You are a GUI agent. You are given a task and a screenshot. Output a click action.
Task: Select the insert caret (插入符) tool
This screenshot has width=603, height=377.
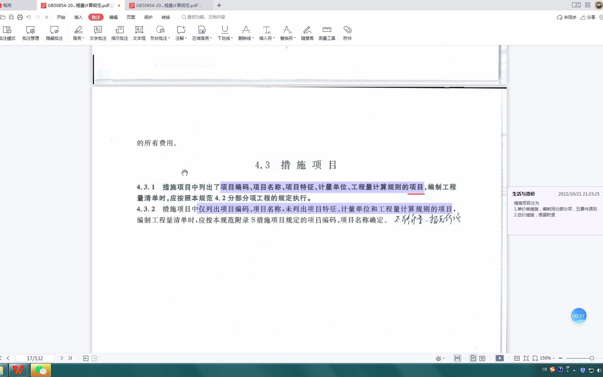coord(266,30)
